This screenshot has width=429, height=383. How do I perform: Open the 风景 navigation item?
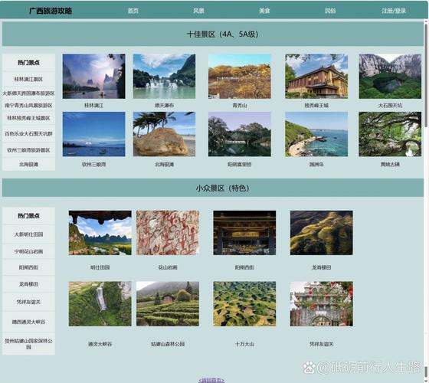point(198,11)
